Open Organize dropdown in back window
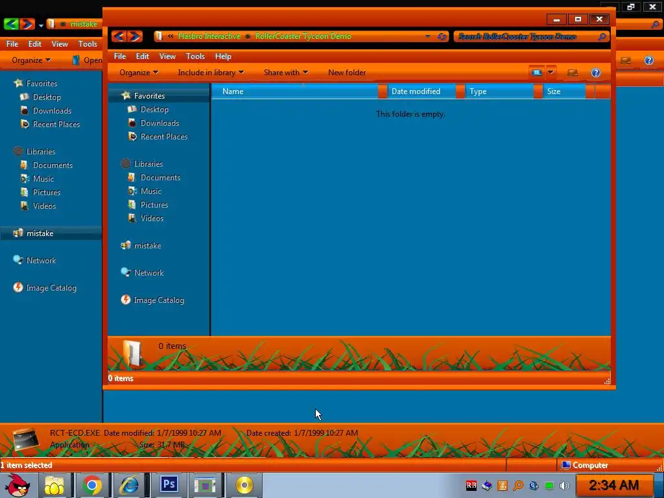The width and height of the screenshot is (664, 498). [x=31, y=60]
